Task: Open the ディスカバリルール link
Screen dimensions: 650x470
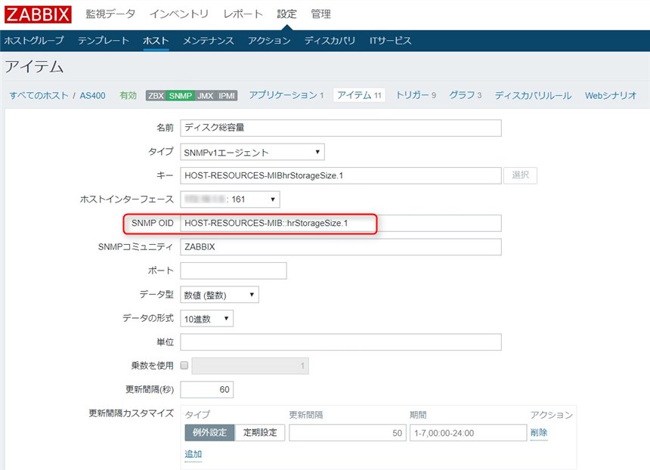Action: [533, 95]
